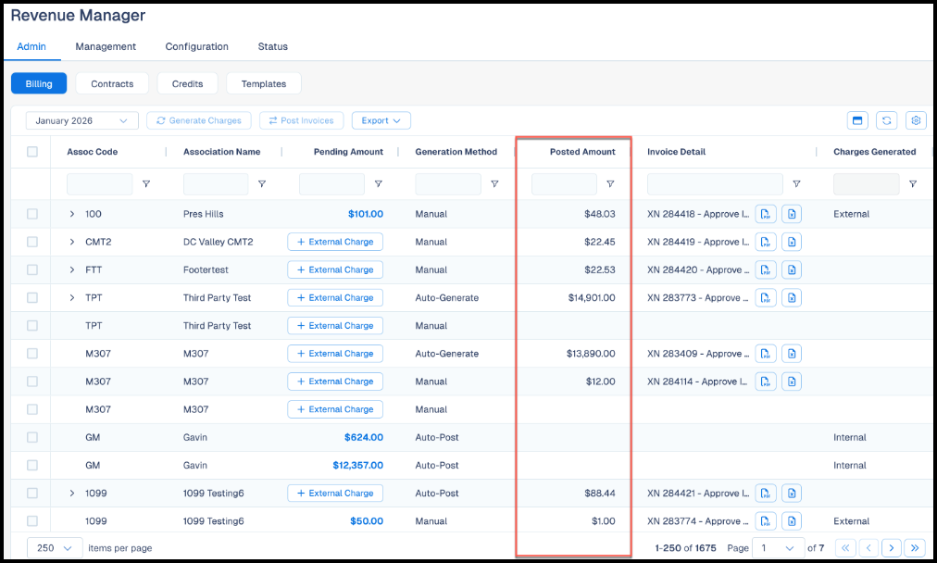The height and width of the screenshot is (563, 937).
Task: Check the row for Pres Hills
Action: 32,214
